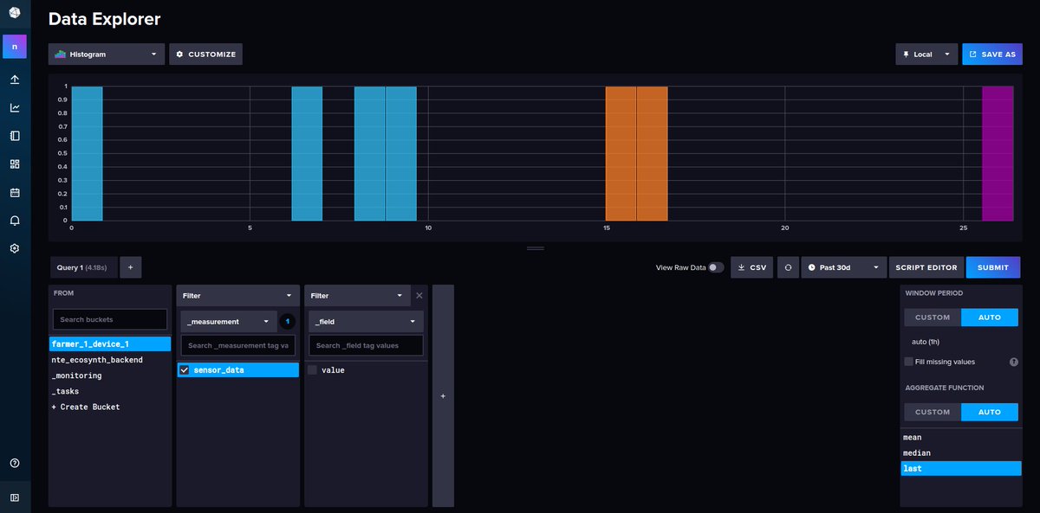The image size is (1040, 513).
Task: Open the Histogram visualization type dropdown
Action: pos(107,54)
